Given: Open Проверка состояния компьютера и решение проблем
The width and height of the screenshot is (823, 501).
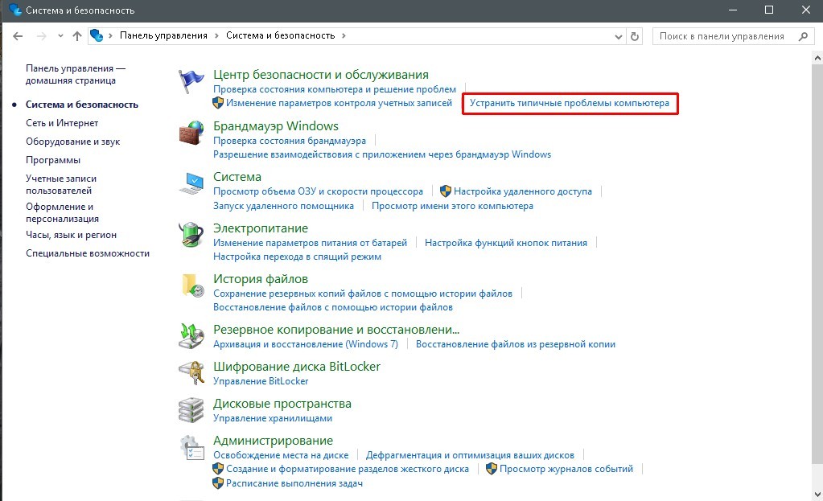Looking at the screenshot, I should [x=335, y=89].
